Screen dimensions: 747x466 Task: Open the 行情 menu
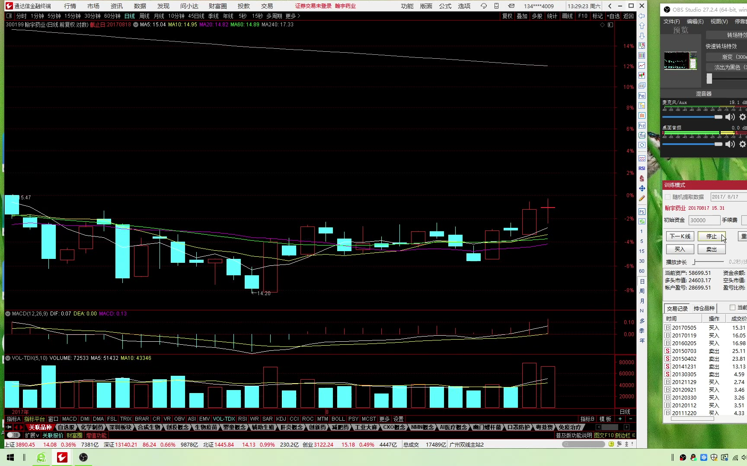[70, 6]
